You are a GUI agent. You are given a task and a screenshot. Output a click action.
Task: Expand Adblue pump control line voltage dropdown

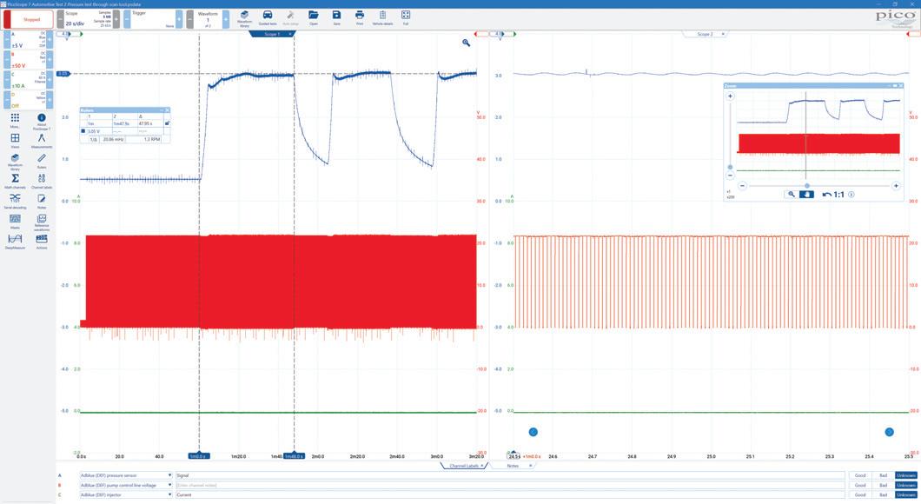click(169, 485)
